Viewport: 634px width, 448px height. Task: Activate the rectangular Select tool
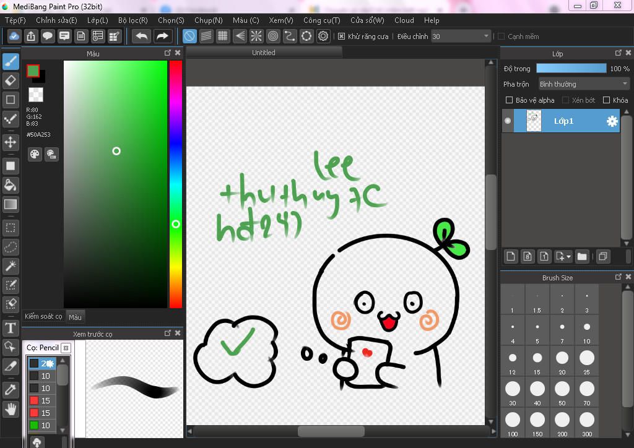click(11, 228)
